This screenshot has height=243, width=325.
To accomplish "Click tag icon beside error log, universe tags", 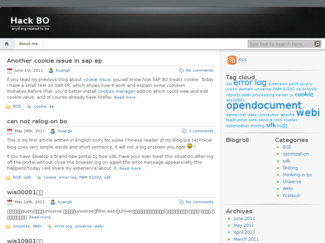I will (x=50, y=226).
